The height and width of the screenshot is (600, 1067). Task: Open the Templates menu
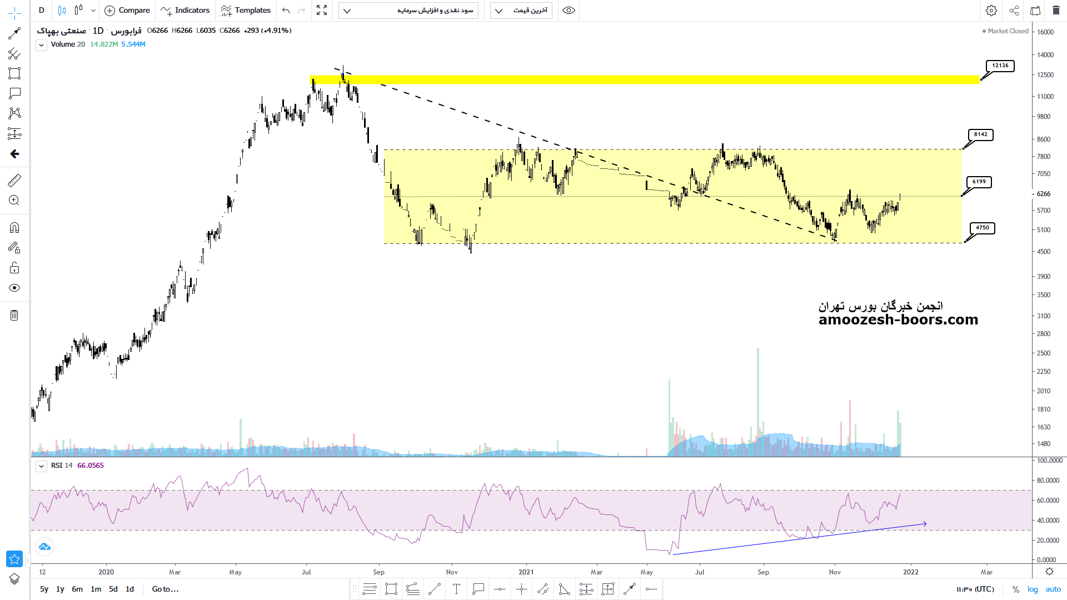click(245, 11)
